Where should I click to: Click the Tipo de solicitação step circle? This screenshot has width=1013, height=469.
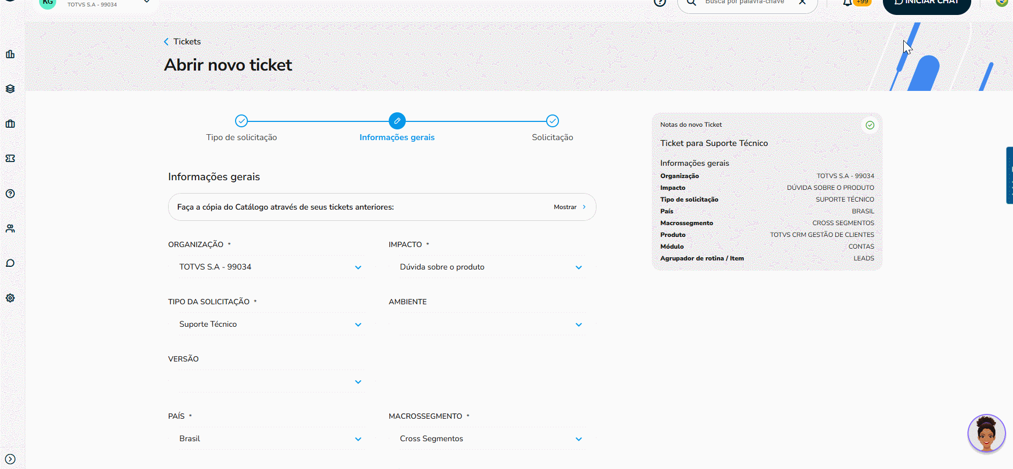pos(241,121)
